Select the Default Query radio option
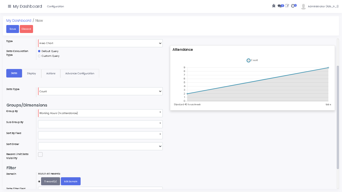This screenshot has height=192, width=342. pyautogui.click(x=39, y=51)
